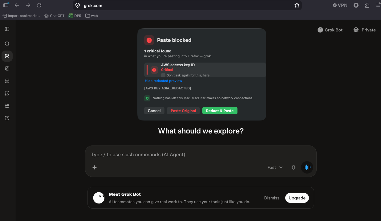Viewport: 381px width, 221px height.
Task: Collapse the Grok sidebar toggle
Action: tap(7, 29)
